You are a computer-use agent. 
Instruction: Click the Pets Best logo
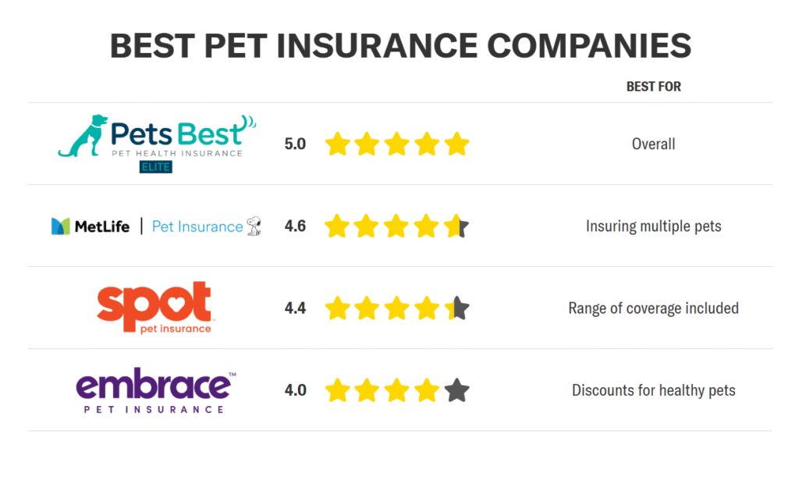point(157,144)
